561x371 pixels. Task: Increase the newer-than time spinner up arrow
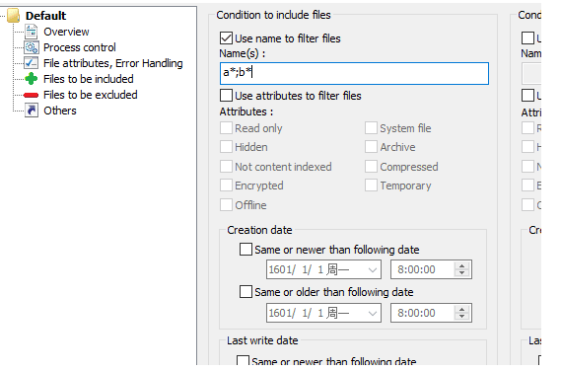tap(461, 265)
